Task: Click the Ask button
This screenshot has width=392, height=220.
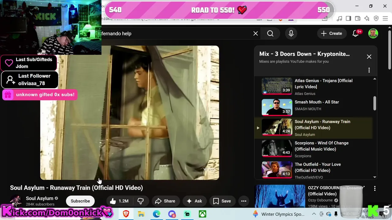Action: pos(194,201)
